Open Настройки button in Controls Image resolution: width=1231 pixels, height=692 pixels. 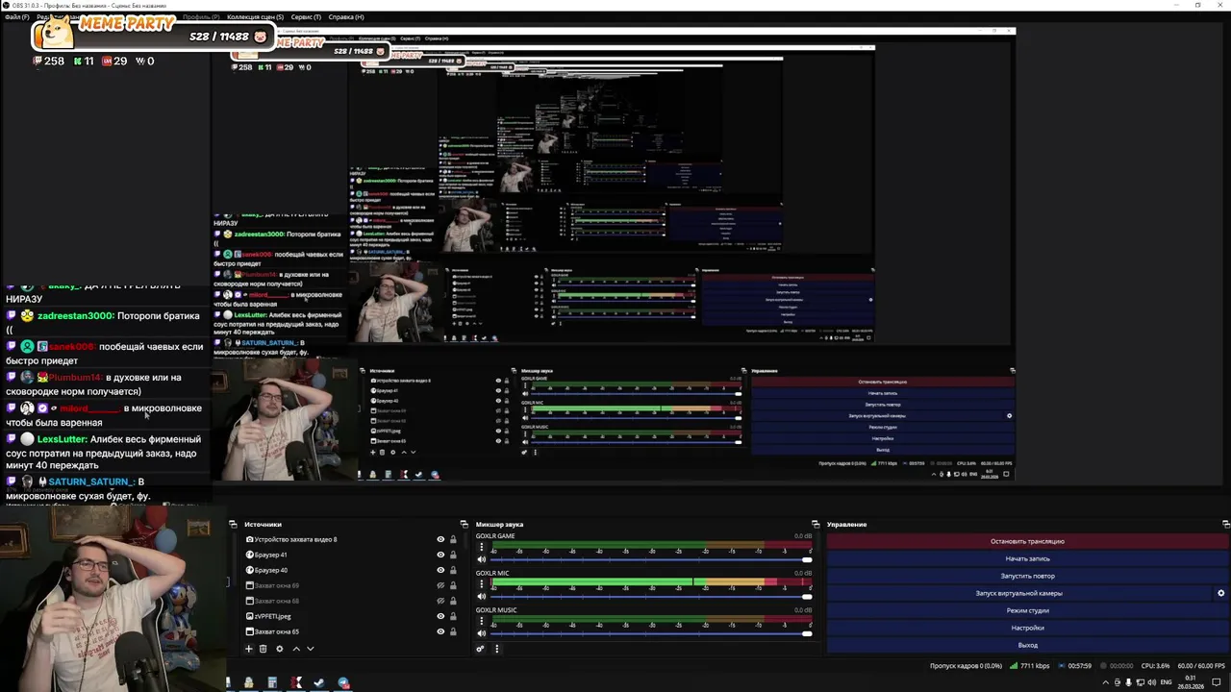(x=1027, y=628)
